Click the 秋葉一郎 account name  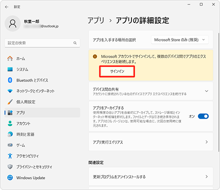point(32,22)
